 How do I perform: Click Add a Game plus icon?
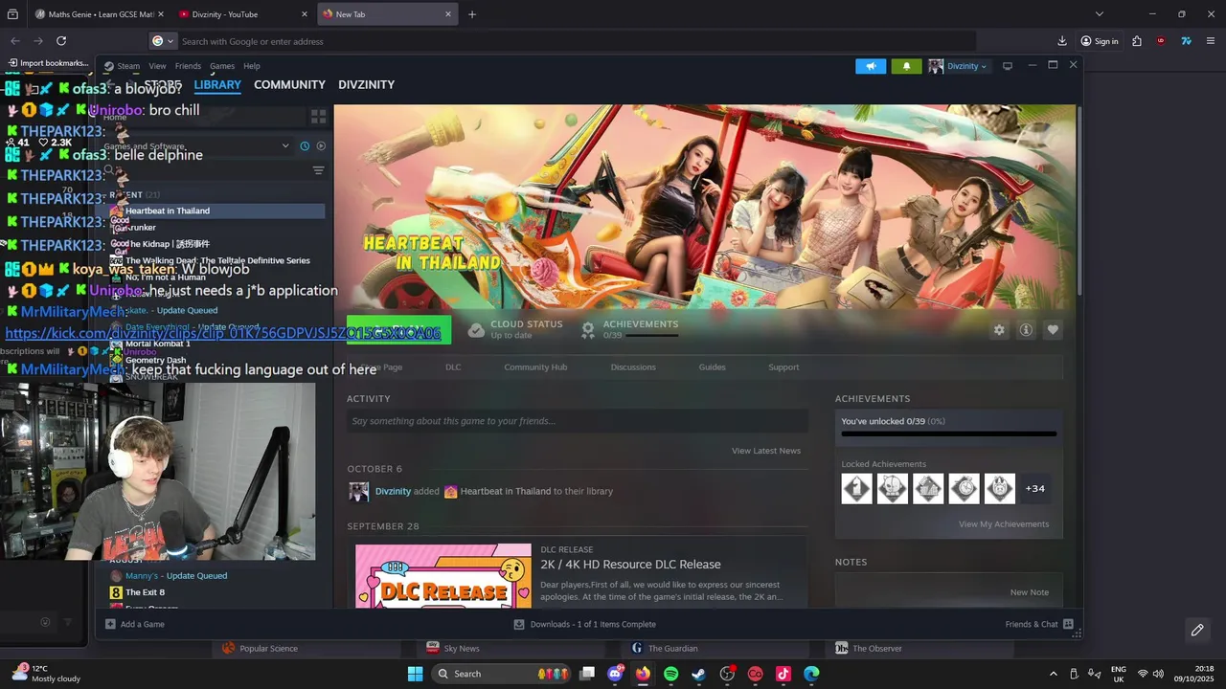111,624
